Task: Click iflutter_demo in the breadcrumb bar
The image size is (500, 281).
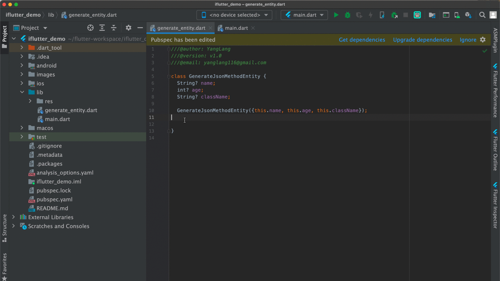Action: [x=23, y=15]
